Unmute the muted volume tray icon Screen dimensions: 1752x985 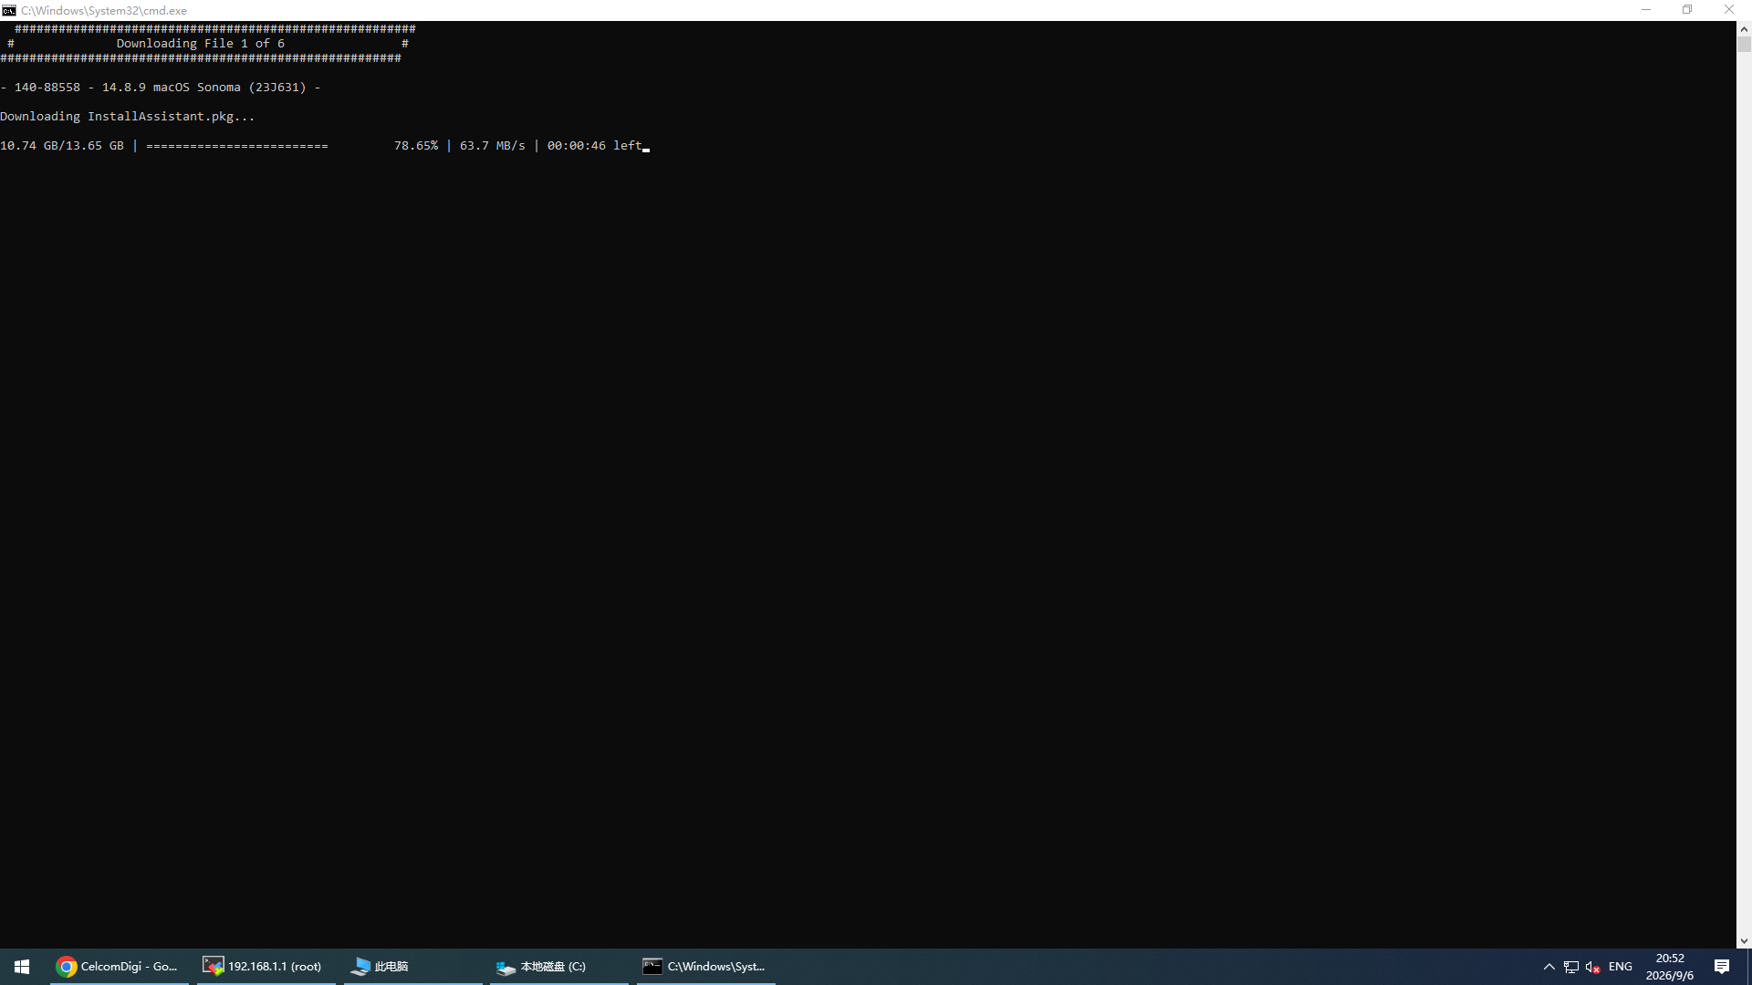click(x=1593, y=967)
